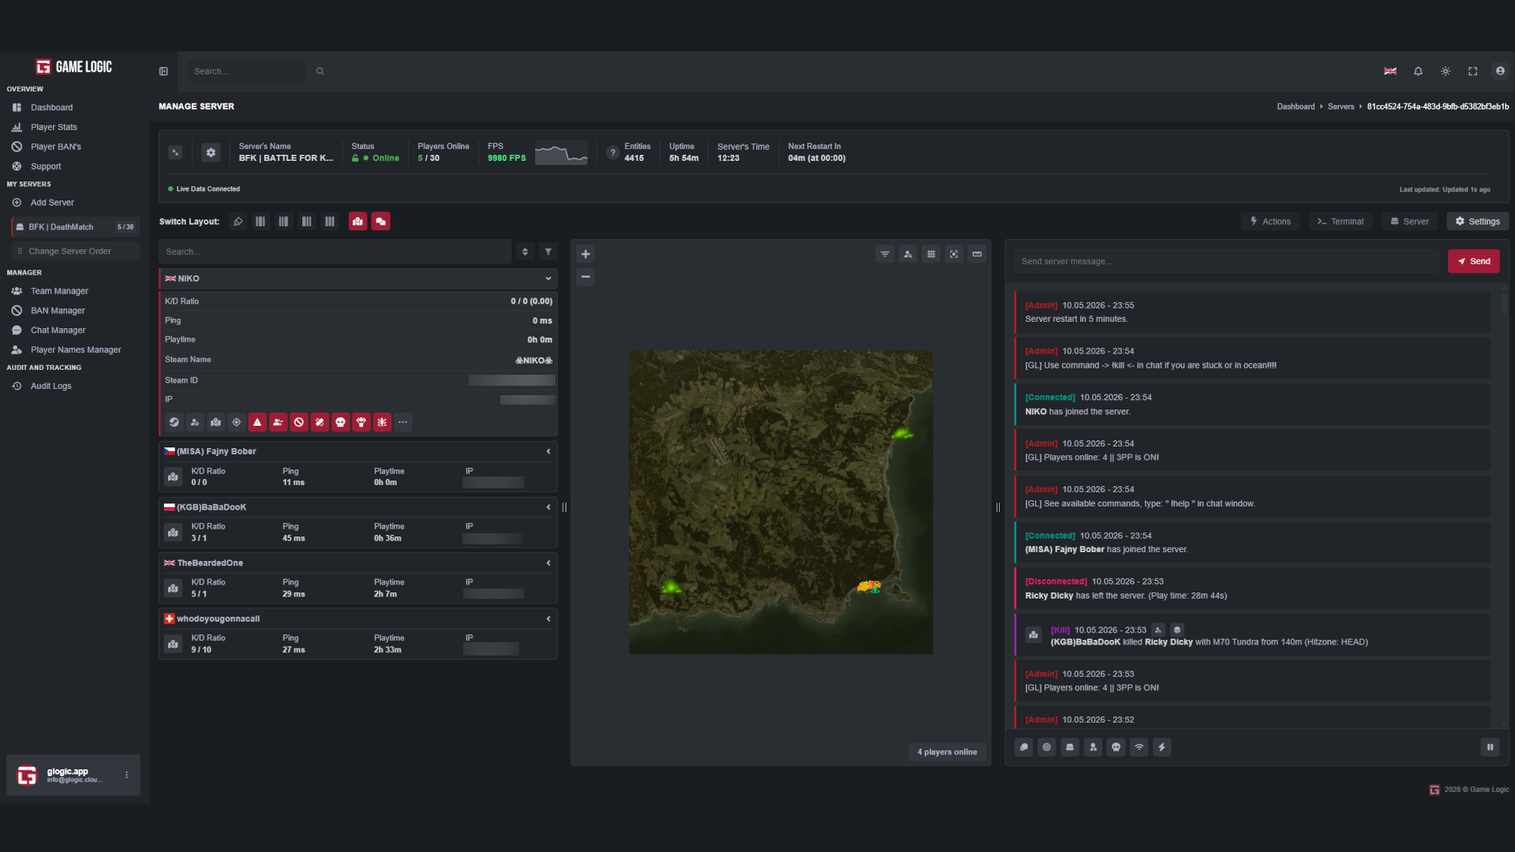This screenshot has height=852, width=1515.
Task: Zoom out of the map with minus
Action: click(585, 277)
